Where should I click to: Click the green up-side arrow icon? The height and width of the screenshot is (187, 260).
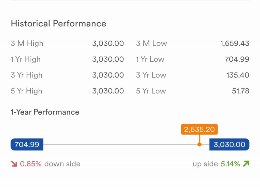tap(246, 164)
